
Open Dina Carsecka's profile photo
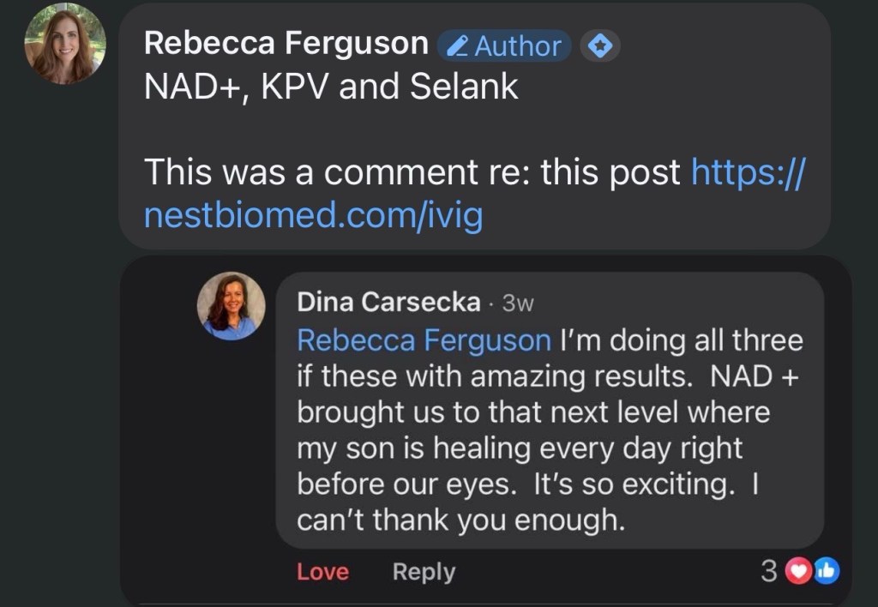[232, 306]
